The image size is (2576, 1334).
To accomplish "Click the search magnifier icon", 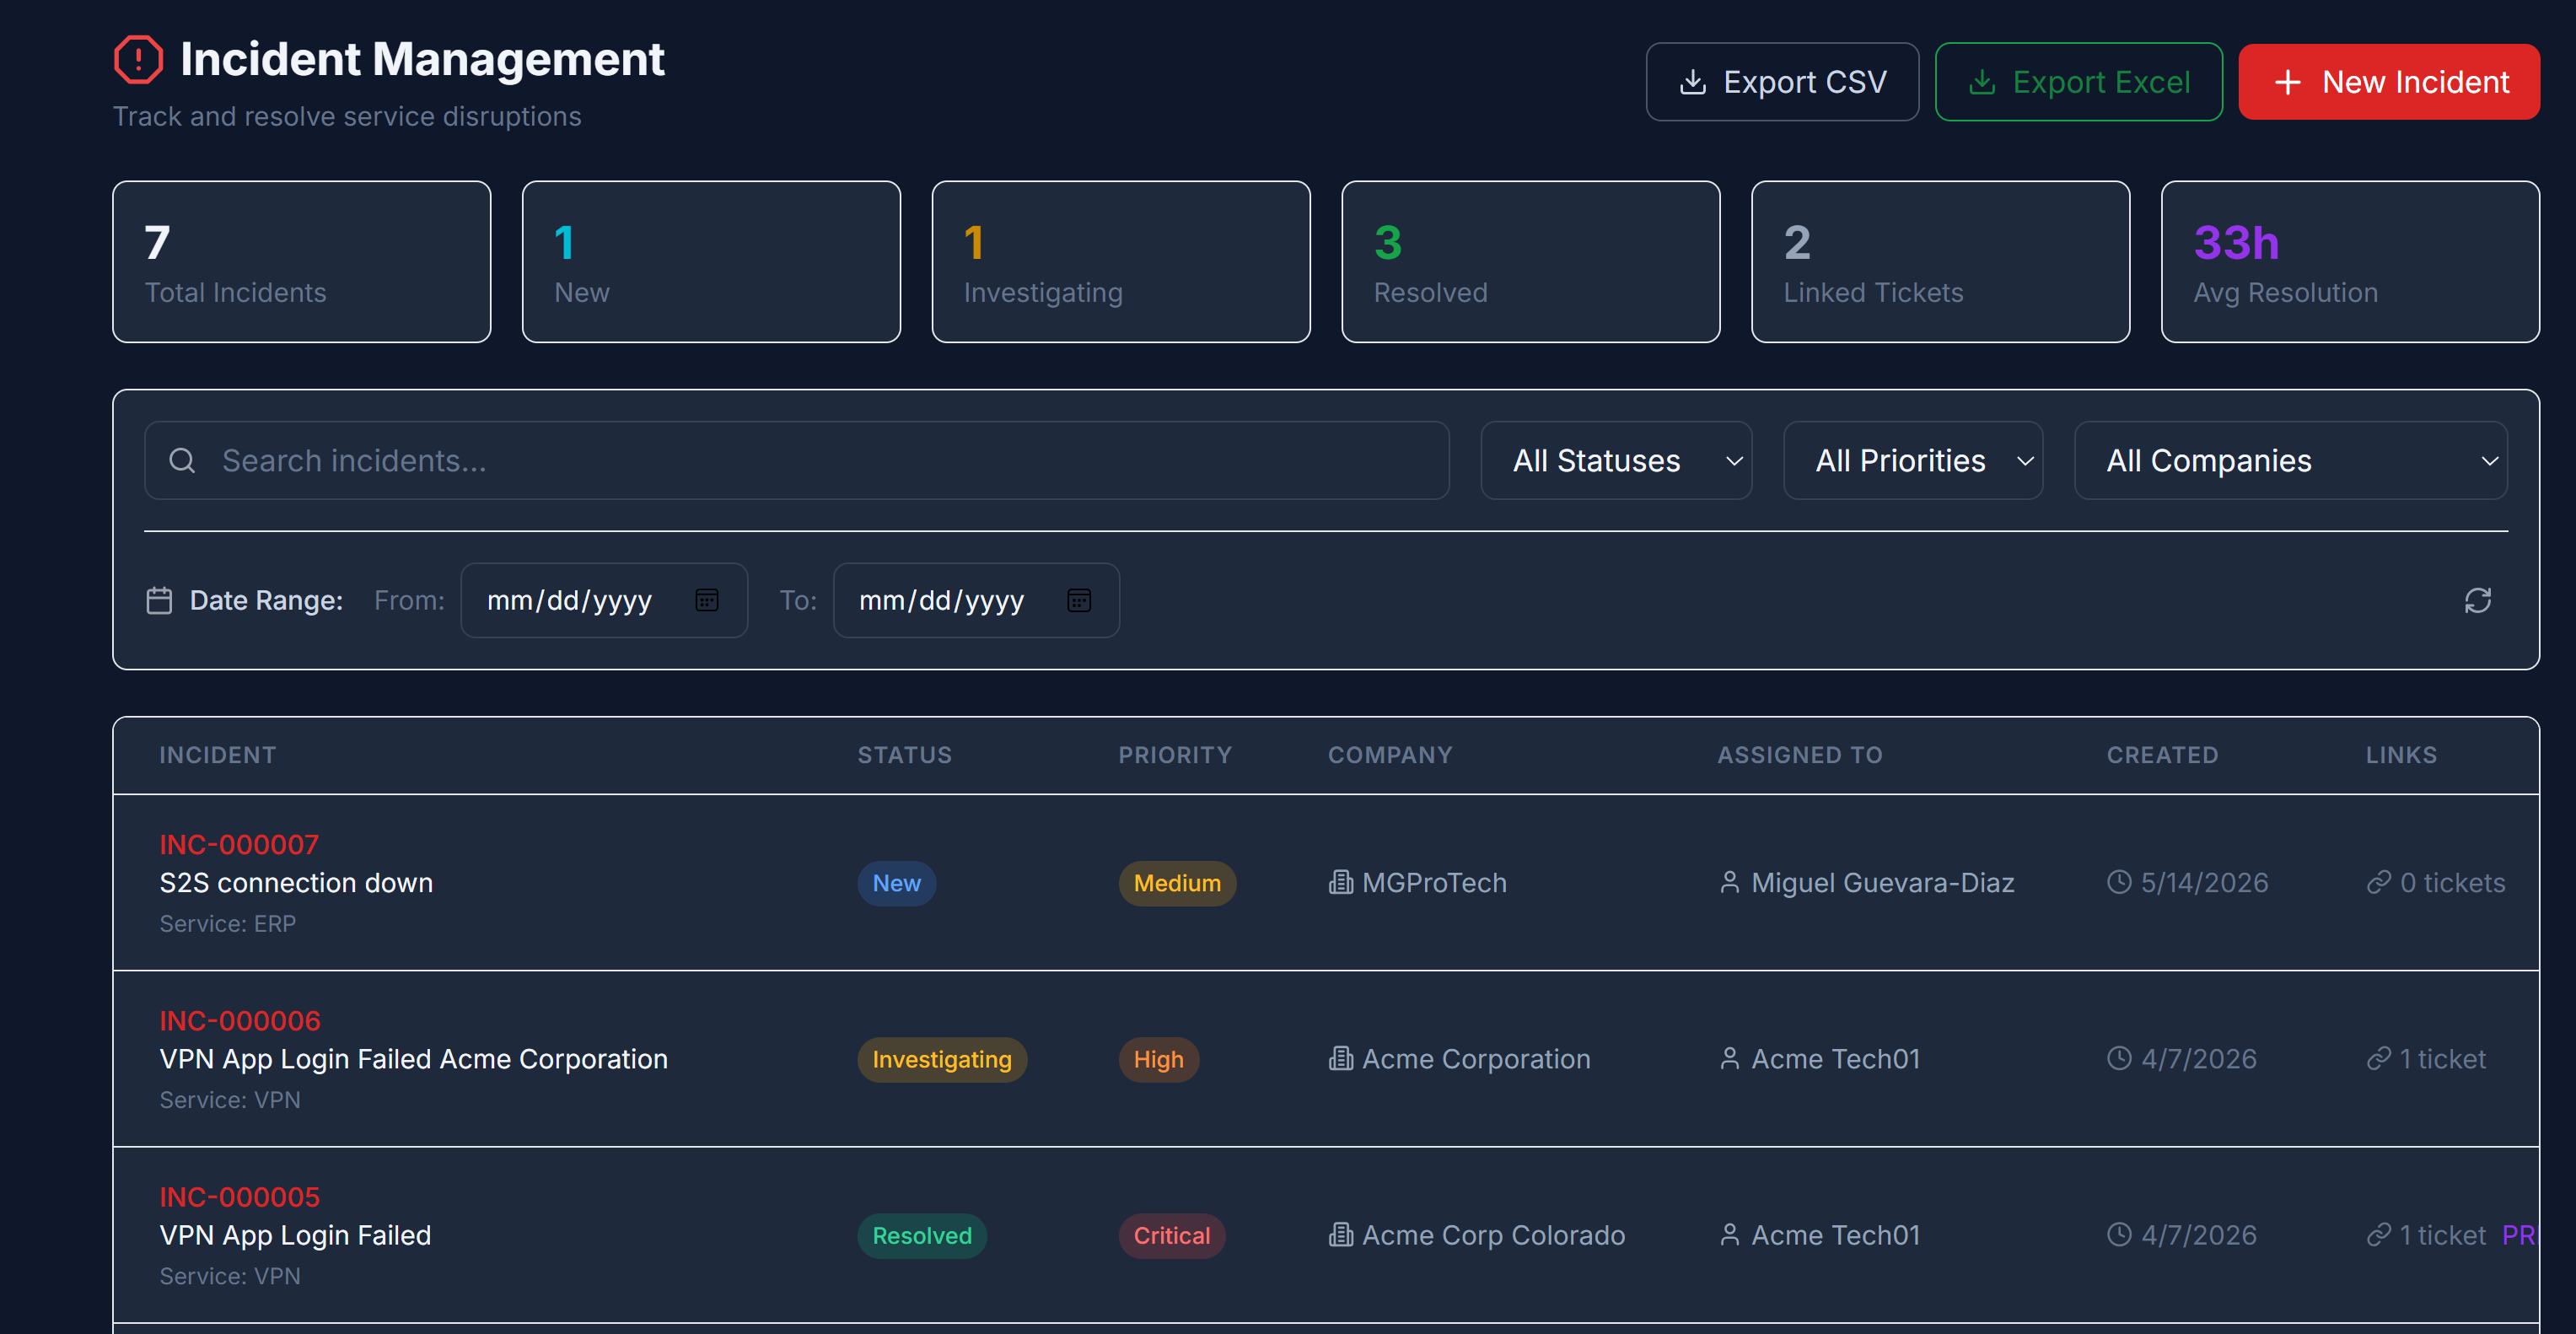I will 182,460.
